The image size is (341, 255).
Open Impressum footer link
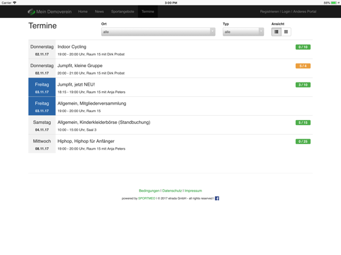tap(193, 191)
